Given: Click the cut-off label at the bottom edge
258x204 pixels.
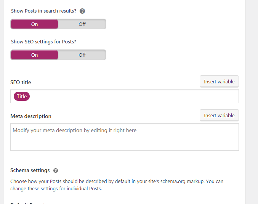Looking at the screenshot, I should pos(27,203).
